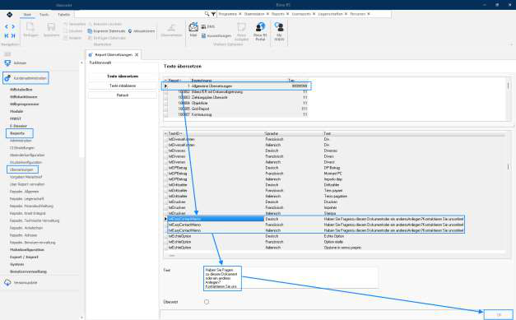Click the Mail envelope icon in the ribbon

[x=193, y=27]
